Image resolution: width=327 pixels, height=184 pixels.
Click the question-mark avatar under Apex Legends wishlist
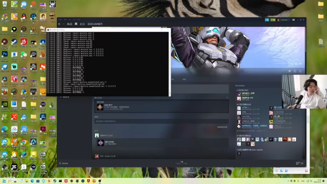coord(239,154)
